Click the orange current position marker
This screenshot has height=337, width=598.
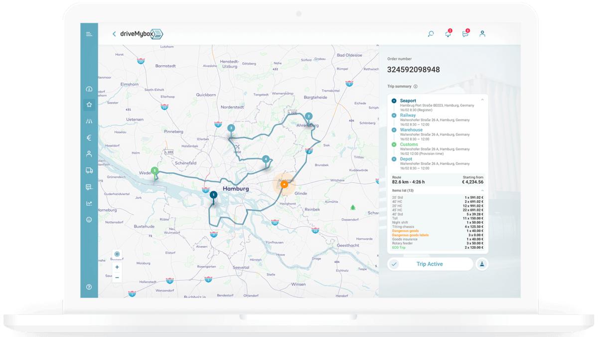[284, 184]
